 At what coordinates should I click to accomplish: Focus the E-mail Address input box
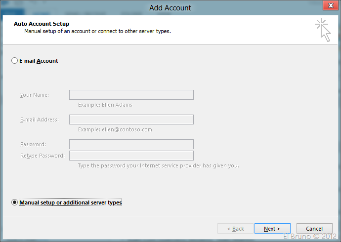pos(131,120)
